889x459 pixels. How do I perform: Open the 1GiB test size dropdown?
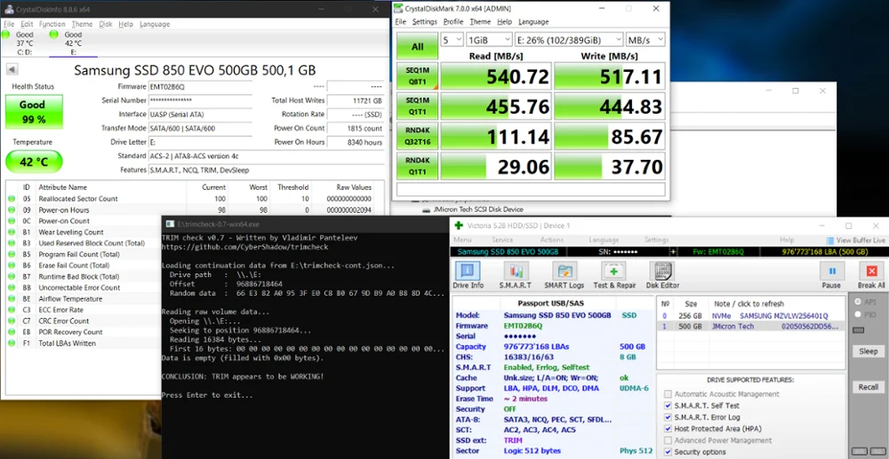(x=488, y=40)
